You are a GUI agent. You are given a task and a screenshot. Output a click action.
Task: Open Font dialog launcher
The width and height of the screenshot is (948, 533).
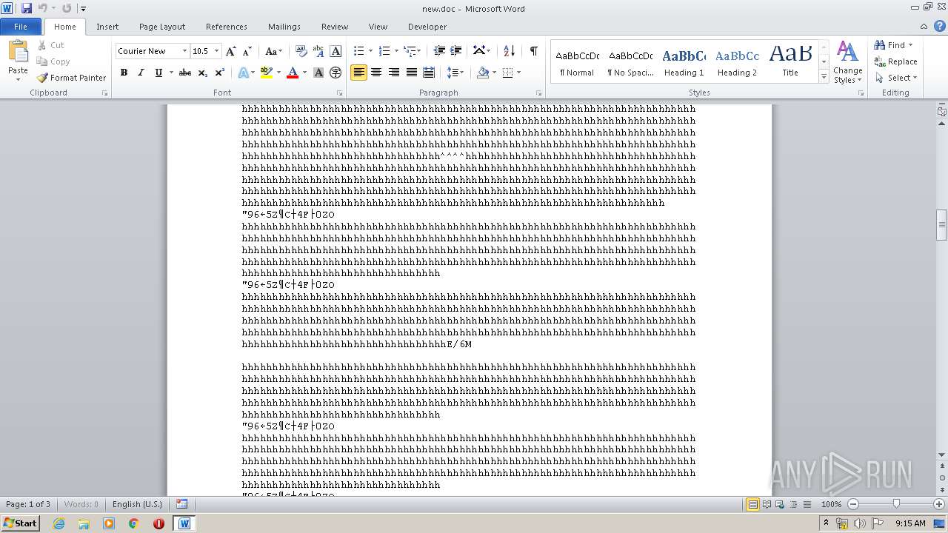(340, 93)
